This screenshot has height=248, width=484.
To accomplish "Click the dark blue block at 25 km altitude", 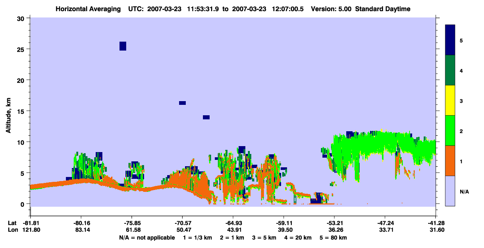I will [x=123, y=46].
